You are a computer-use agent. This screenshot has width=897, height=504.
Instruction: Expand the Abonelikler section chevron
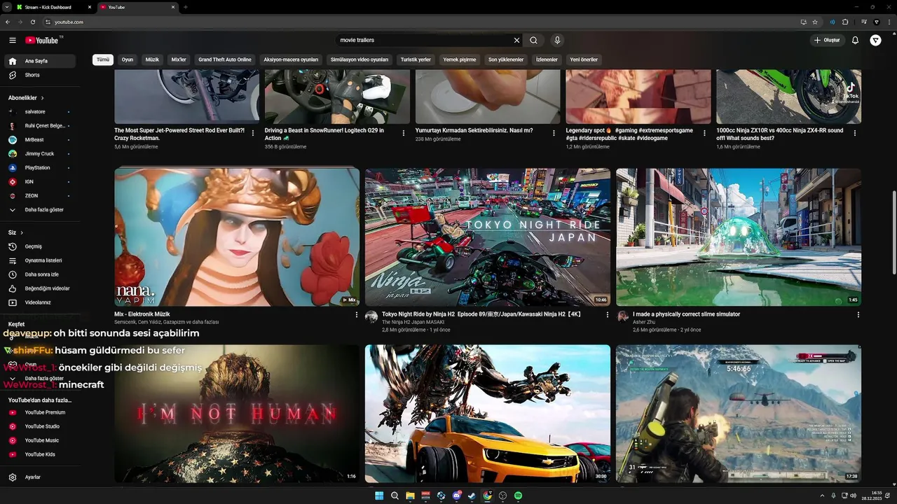(x=42, y=98)
